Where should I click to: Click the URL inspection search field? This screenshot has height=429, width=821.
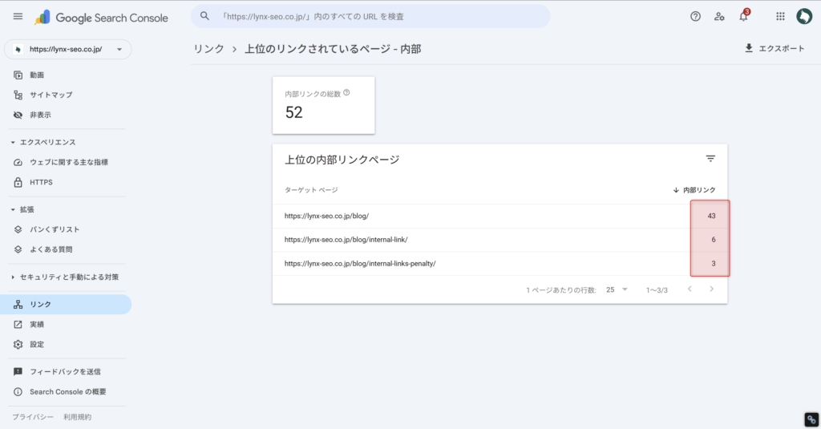coord(377,16)
